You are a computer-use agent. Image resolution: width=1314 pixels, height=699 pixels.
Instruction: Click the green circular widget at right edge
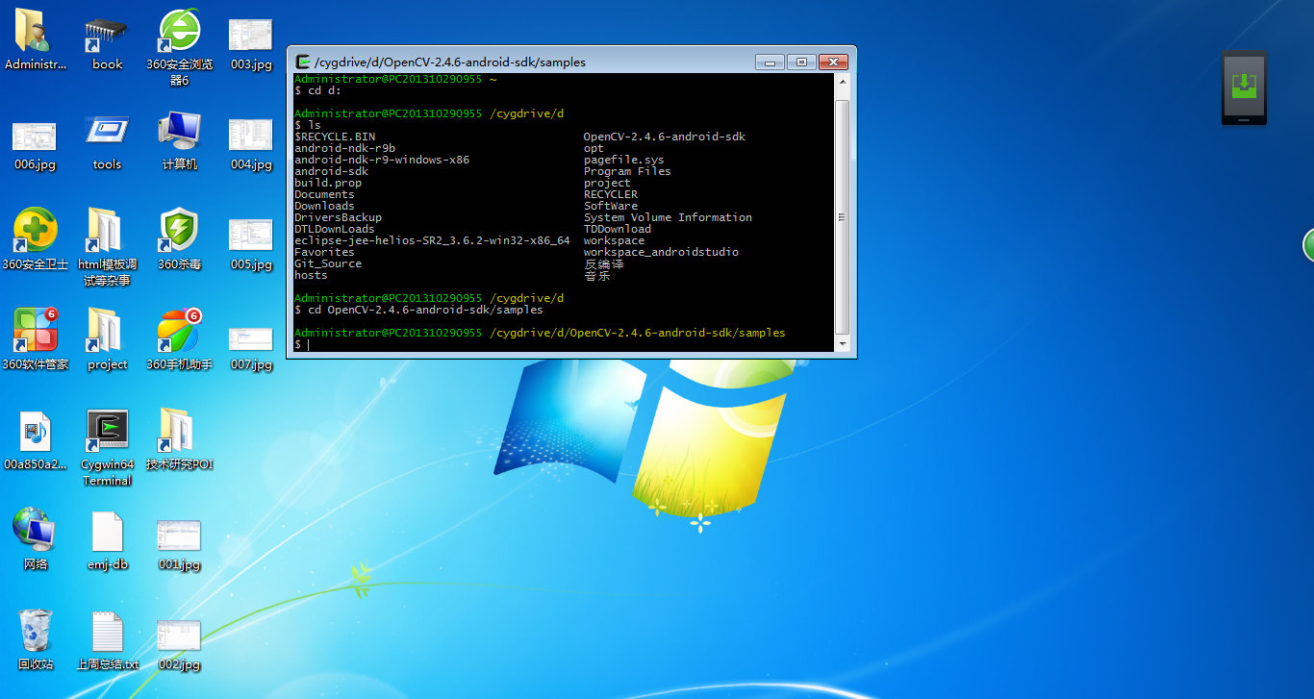(x=1308, y=245)
